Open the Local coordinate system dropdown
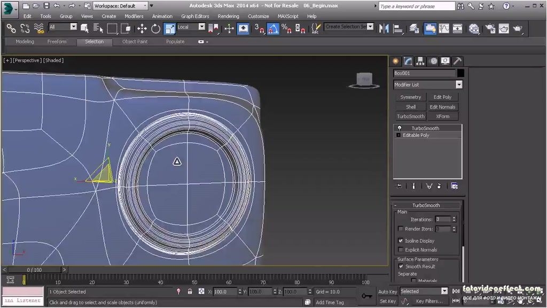Screen dimensions: 547x308 click(x=191, y=27)
